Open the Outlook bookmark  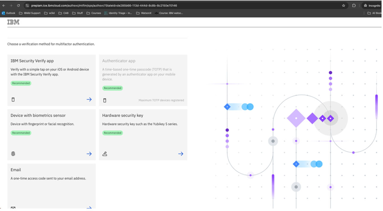point(8,13)
